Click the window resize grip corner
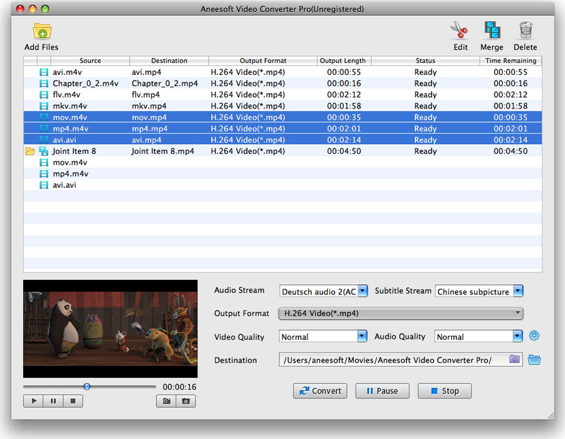Screen dimensions: 565x439 coord(551,415)
